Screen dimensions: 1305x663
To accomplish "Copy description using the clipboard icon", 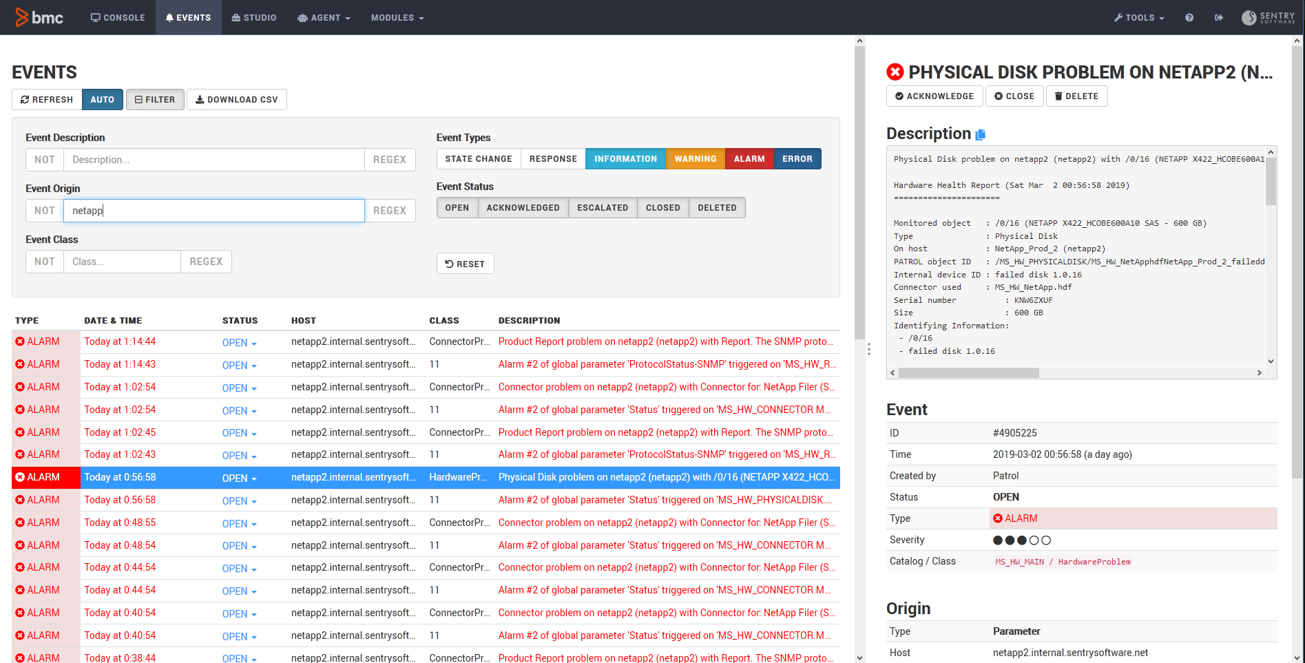I will 981,135.
